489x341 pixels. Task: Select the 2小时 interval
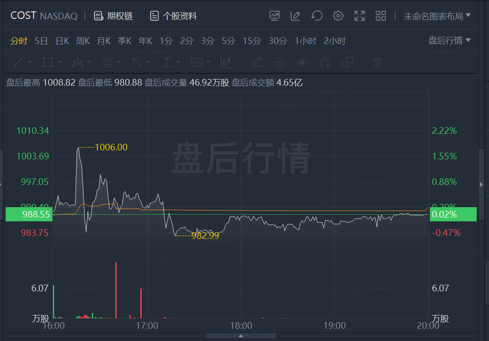click(335, 41)
